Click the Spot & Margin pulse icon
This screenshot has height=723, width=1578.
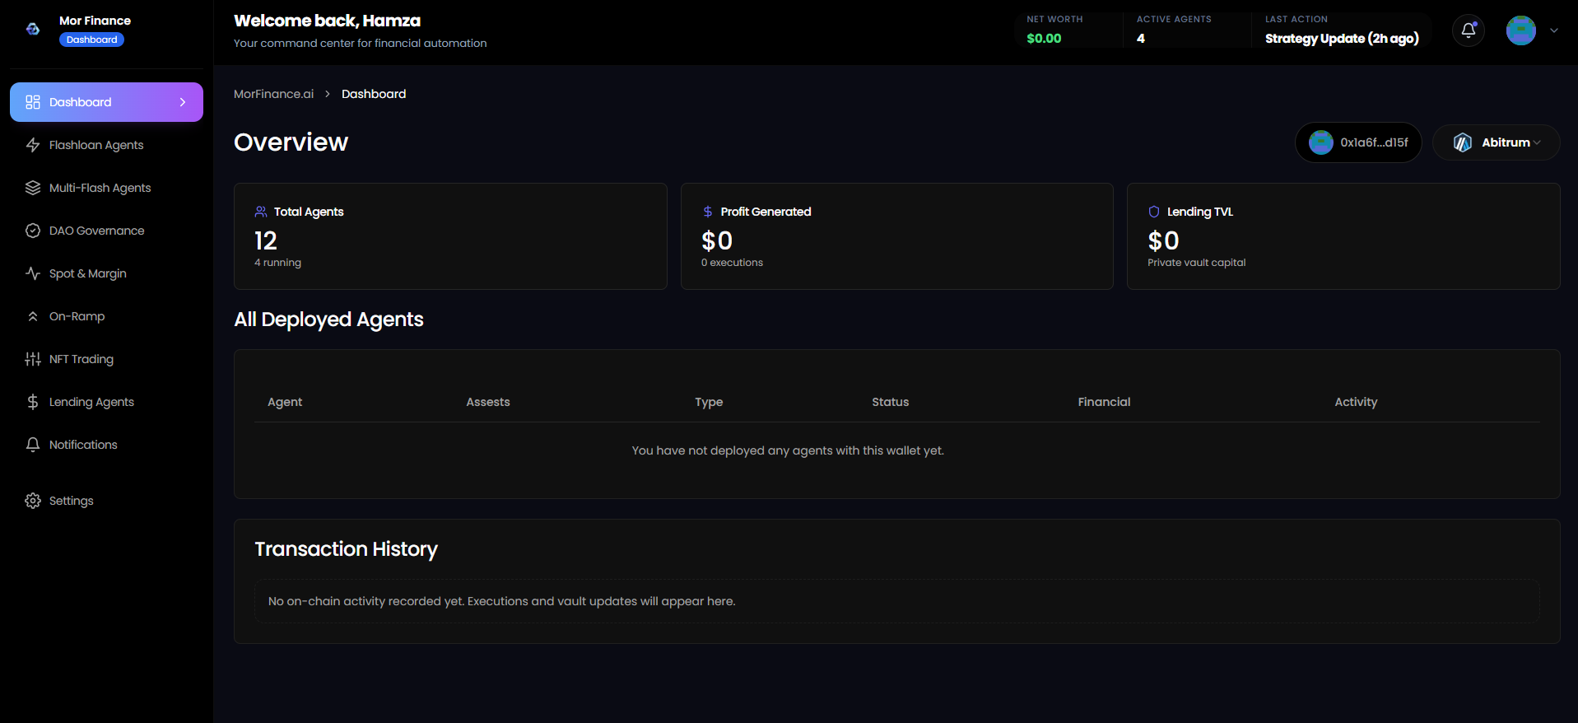tap(33, 273)
